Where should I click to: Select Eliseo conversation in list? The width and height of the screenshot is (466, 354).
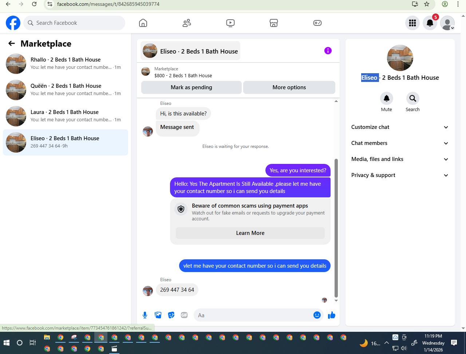[66, 142]
